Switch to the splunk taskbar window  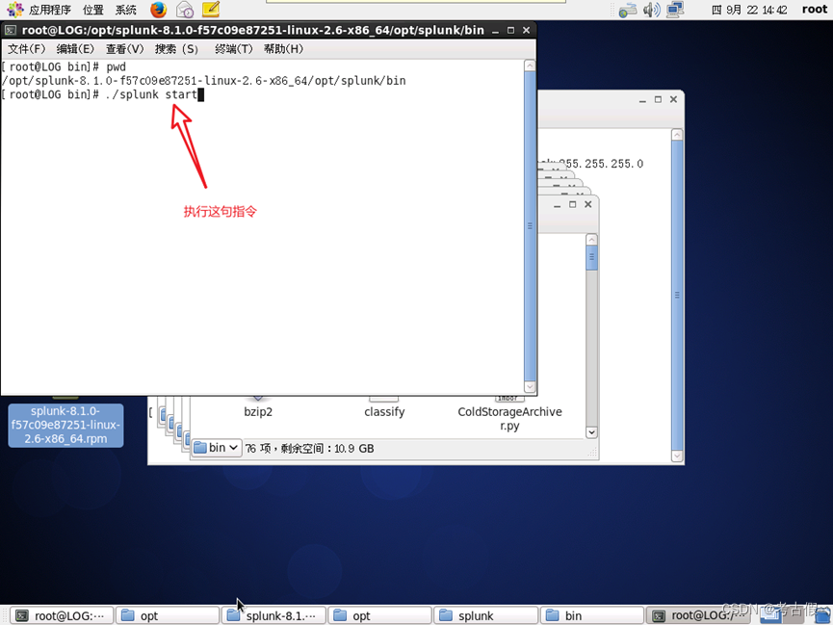click(x=485, y=614)
